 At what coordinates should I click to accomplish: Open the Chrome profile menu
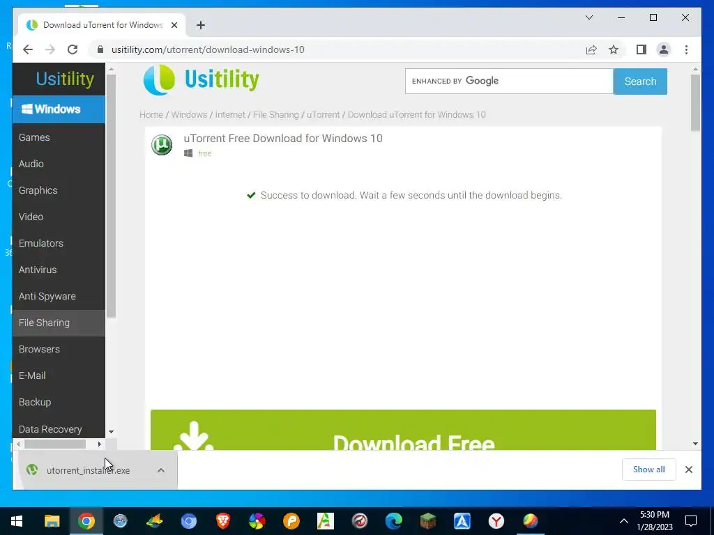tap(664, 49)
